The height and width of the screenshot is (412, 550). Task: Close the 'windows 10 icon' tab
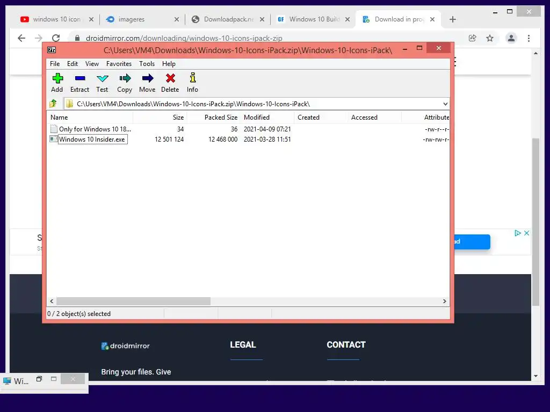click(91, 19)
